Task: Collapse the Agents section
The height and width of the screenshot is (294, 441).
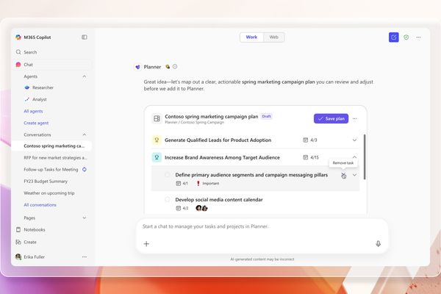Action: [84, 76]
